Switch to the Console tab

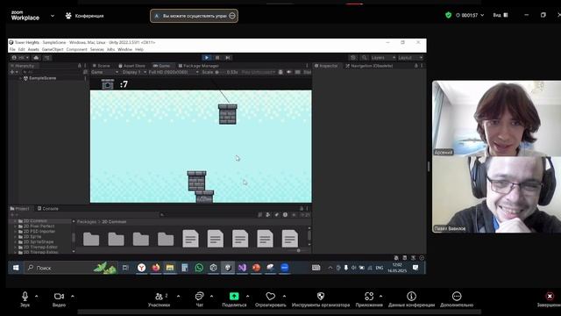pyautogui.click(x=48, y=209)
